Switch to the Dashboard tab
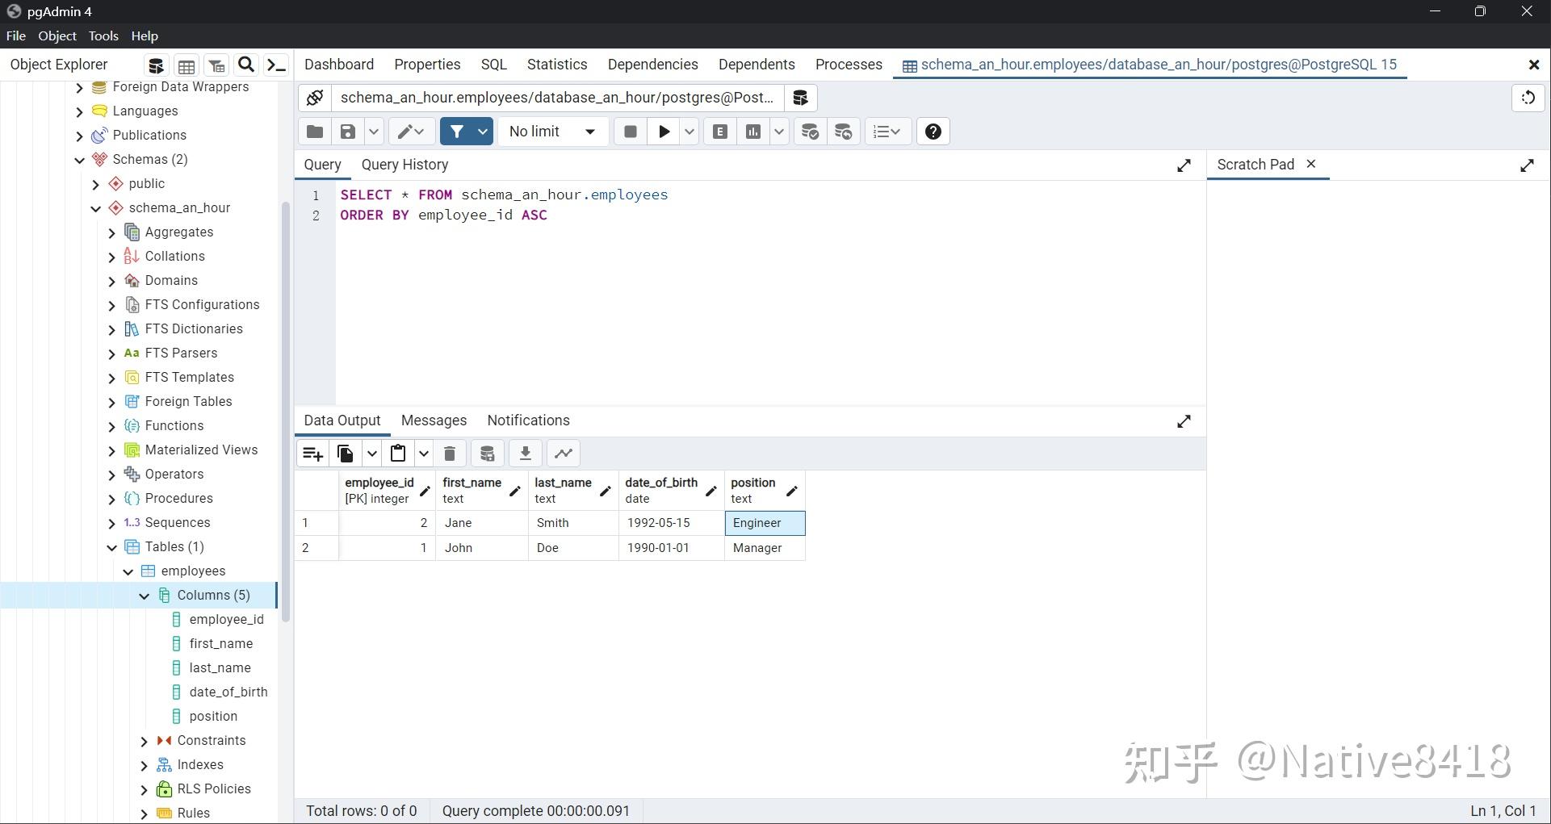The image size is (1551, 824). pos(339,65)
